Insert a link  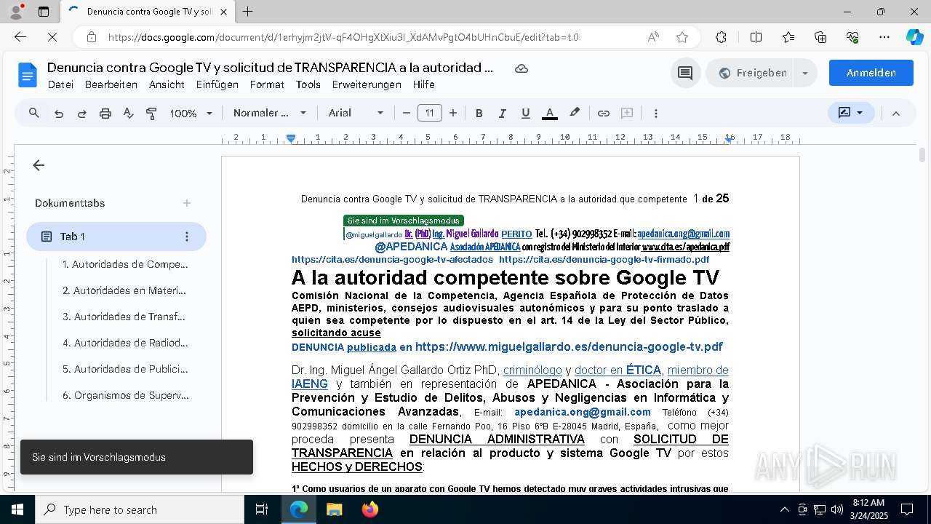coord(604,113)
